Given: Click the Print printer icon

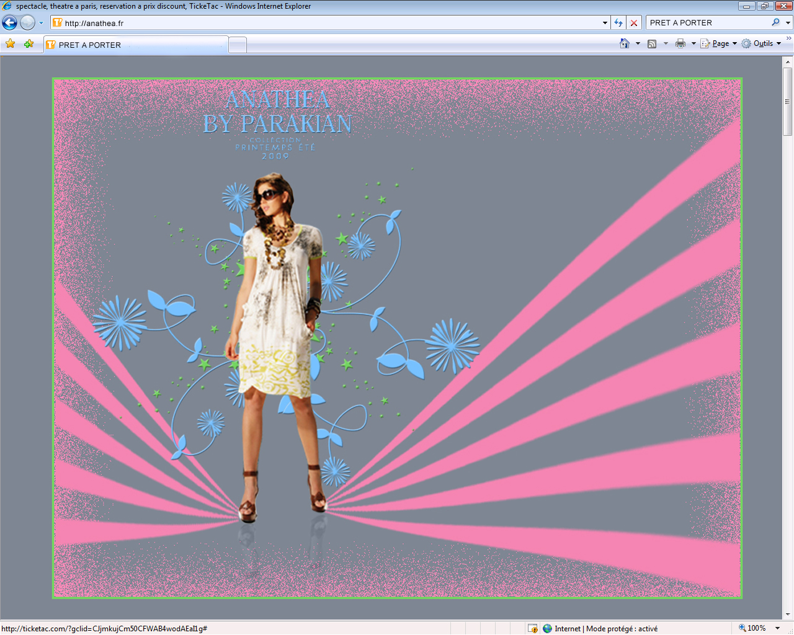Looking at the screenshot, I should (x=680, y=43).
